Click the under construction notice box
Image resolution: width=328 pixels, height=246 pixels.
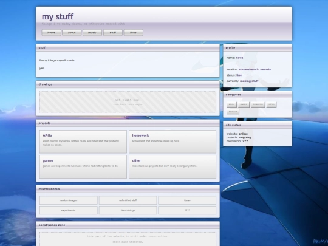(x=128, y=239)
